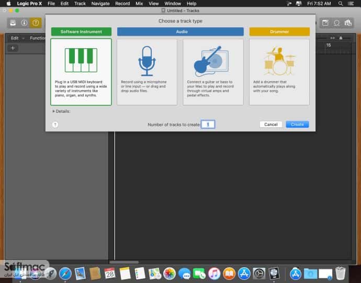Viewport: 361px width, 283px height.
Task: Cancel the new track dialog
Action: tap(271, 124)
